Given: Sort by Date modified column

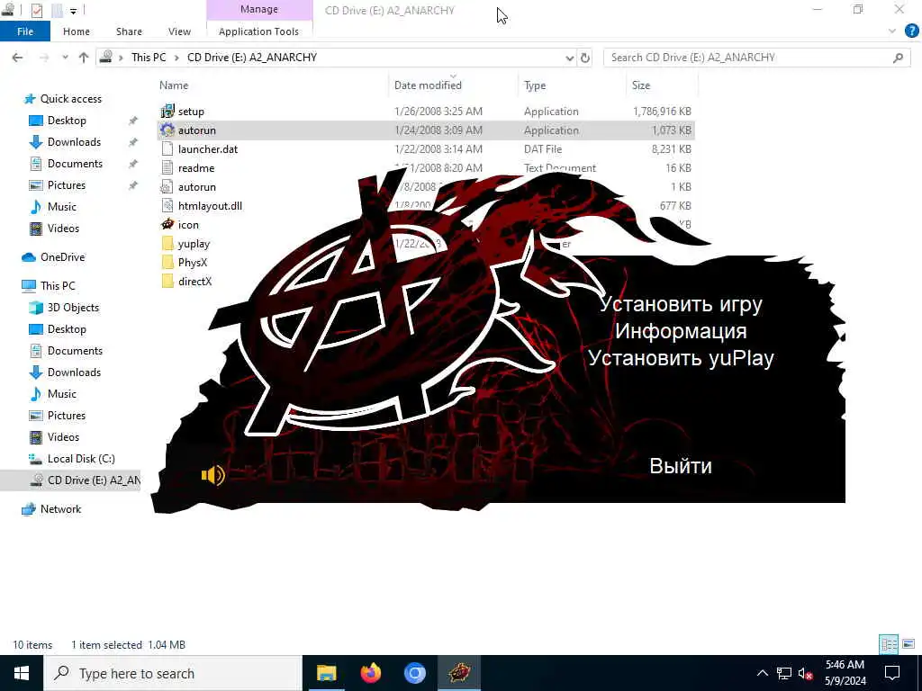Looking at the screenshot, I should [428, 85].
